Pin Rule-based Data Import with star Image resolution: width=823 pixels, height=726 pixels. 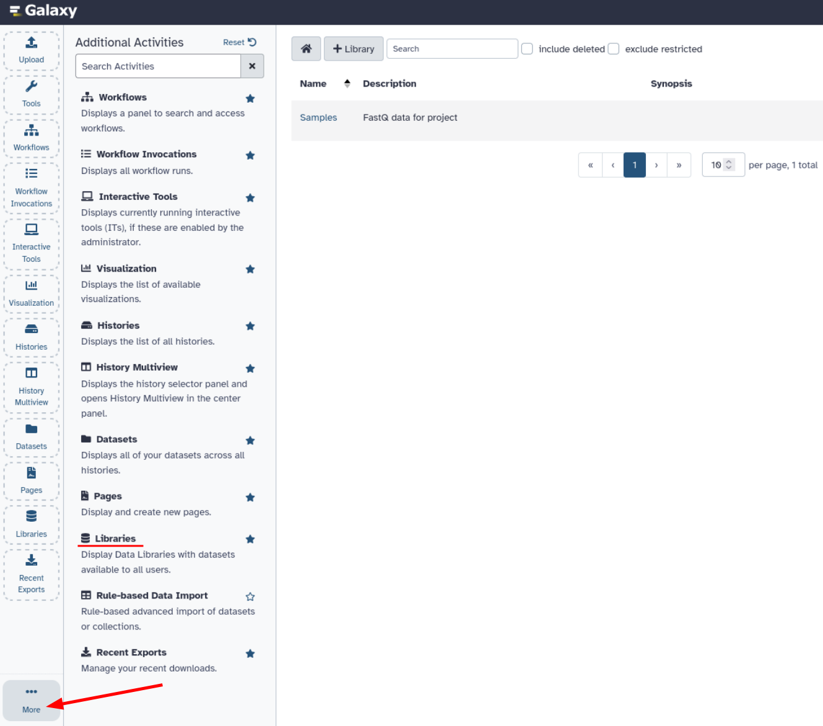click(250, 597)
